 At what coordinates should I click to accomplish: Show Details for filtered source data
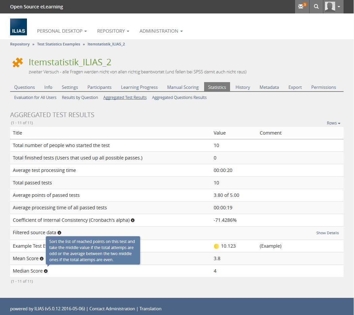tap(327, 233)
